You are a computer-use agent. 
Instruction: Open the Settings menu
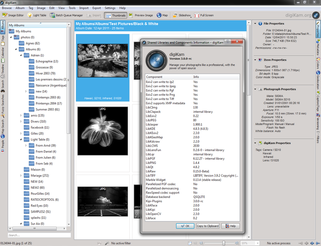(x=110, y=8)
